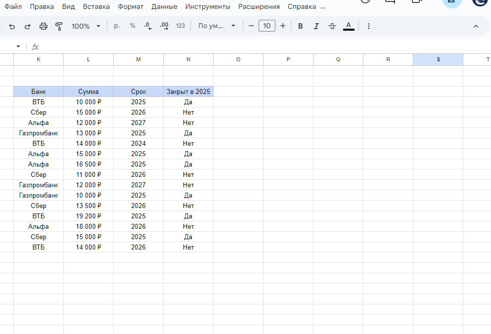Image resolution: width=491 pixels, height=334 pixels.
Task: Select the 13 500 ₽ cell
Action: point(89,206)
